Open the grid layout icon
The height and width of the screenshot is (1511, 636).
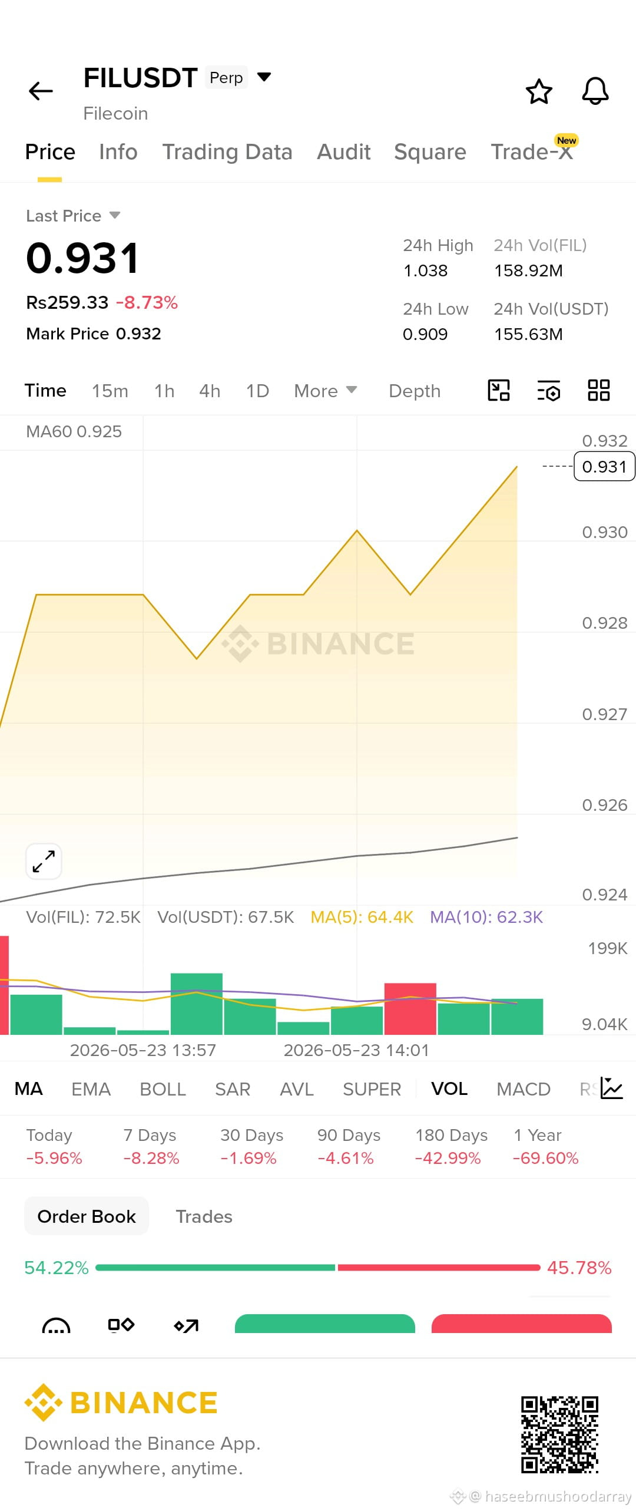[599, 390]
